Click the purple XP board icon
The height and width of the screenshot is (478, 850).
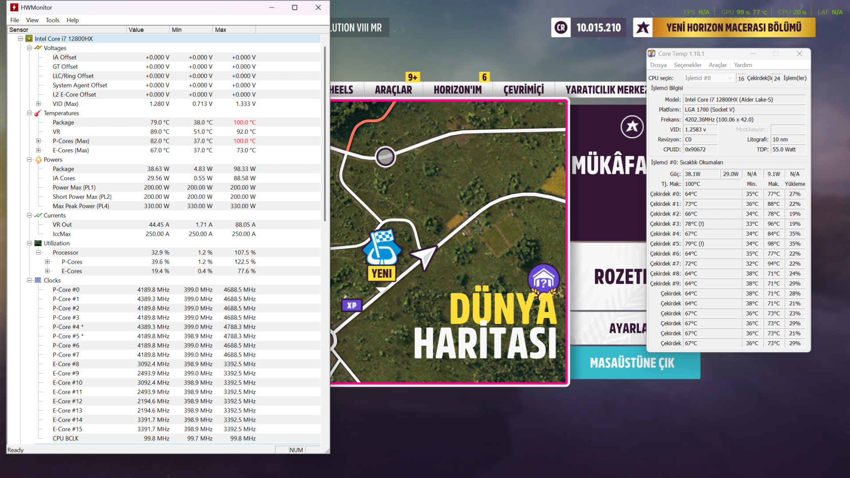click(352, 305)
